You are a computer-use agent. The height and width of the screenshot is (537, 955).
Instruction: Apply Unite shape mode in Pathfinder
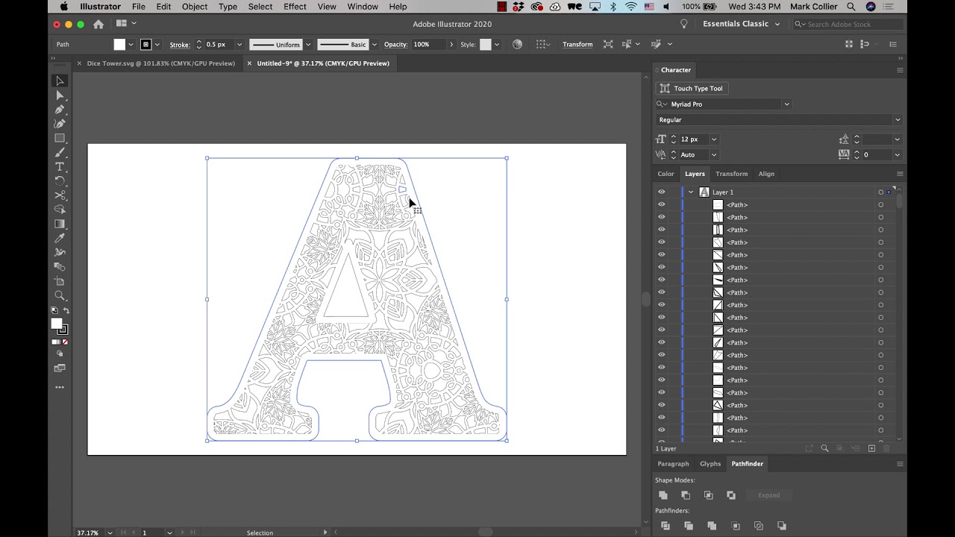tap(663, 495)
